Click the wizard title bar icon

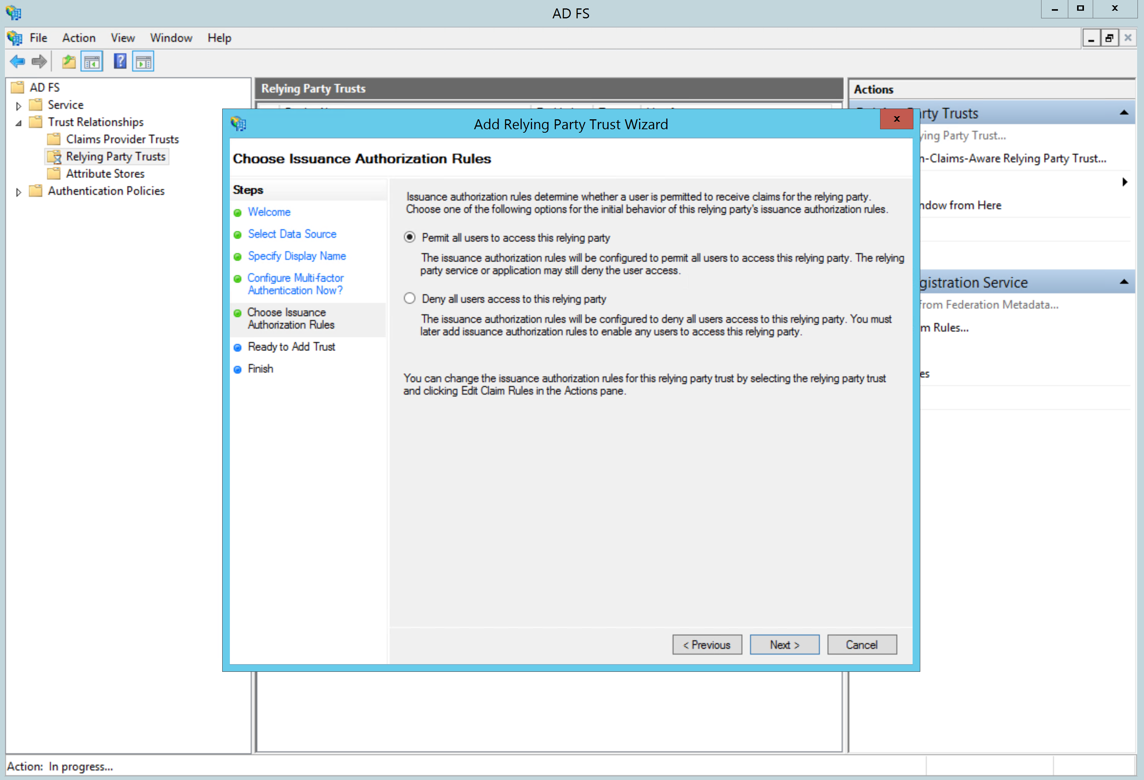239,124
